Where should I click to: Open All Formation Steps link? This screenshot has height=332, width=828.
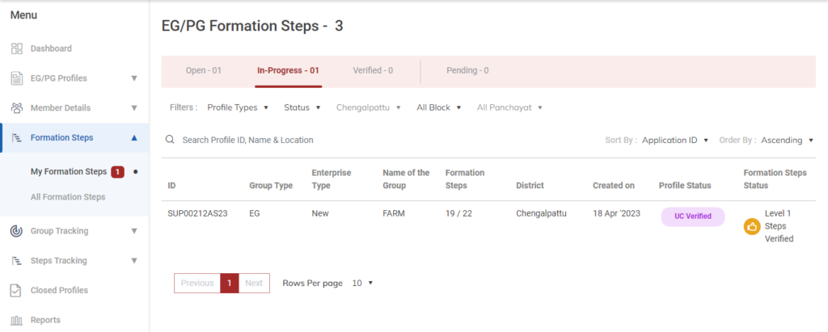[x=68, y=197]
